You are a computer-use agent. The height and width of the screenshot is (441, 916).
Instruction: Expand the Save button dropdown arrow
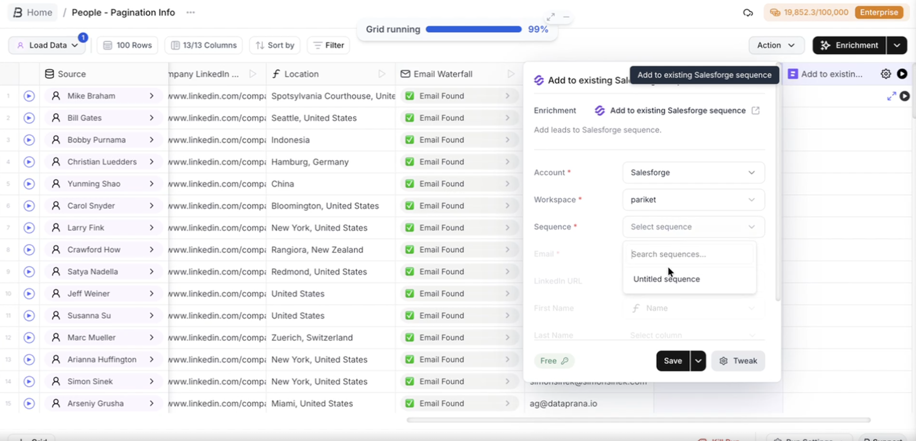coord(698,361)
